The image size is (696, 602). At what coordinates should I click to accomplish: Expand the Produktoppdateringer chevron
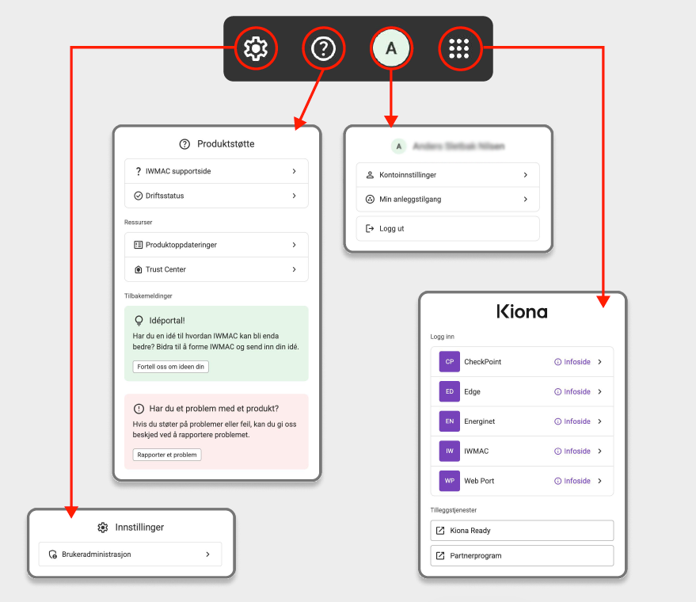click(295, 245)
